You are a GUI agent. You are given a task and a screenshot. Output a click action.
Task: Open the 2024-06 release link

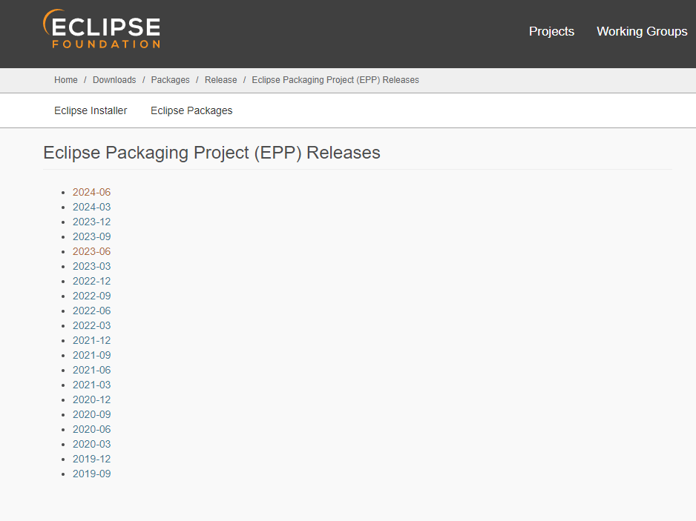pos(91,192)
